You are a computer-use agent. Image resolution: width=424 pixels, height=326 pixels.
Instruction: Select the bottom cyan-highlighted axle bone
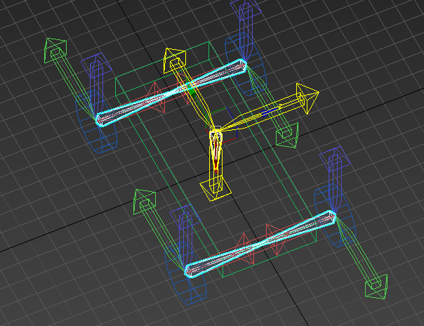click(260, 244)
